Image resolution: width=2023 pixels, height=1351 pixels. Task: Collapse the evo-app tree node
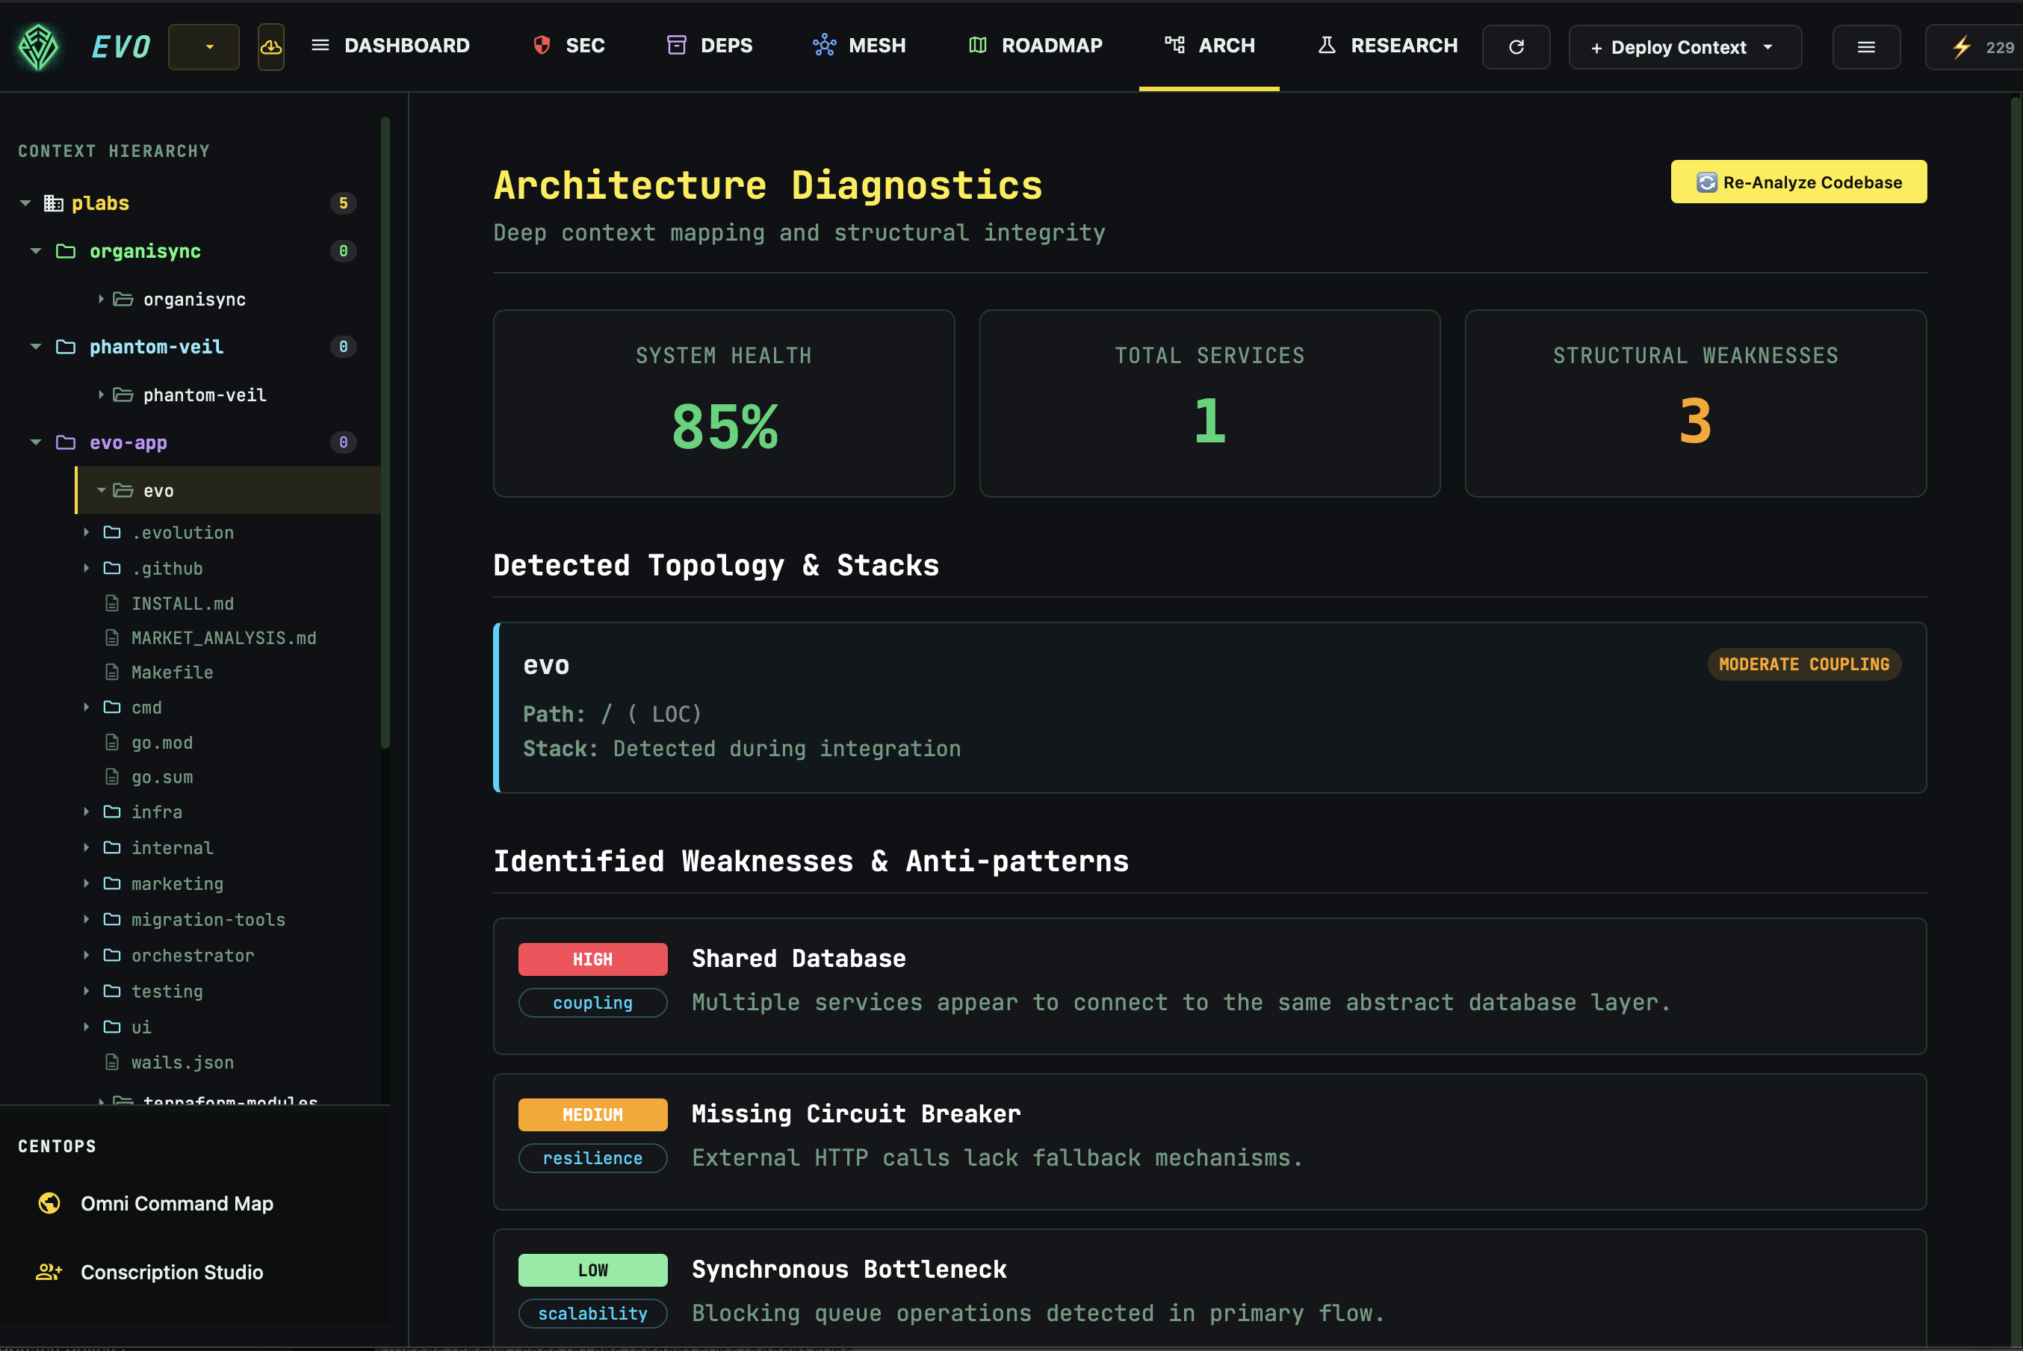36,442
